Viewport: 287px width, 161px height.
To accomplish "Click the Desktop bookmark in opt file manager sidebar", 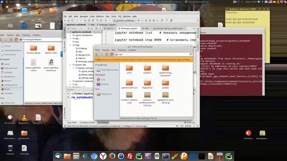I will 103,84.
